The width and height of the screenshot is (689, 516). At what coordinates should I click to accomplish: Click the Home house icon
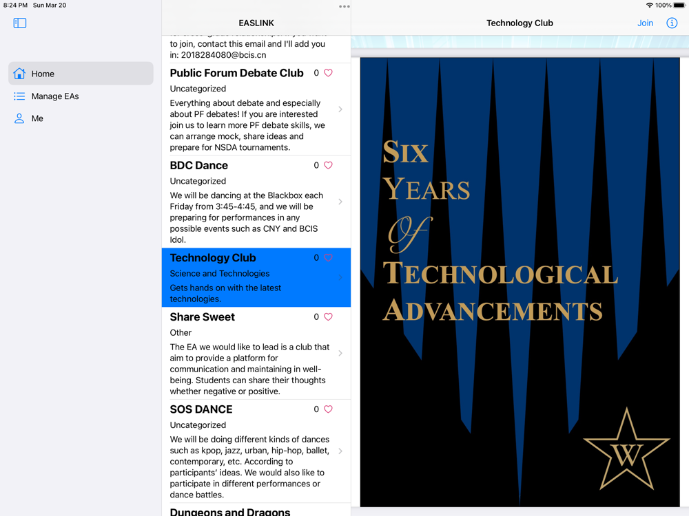coord(19,74)
